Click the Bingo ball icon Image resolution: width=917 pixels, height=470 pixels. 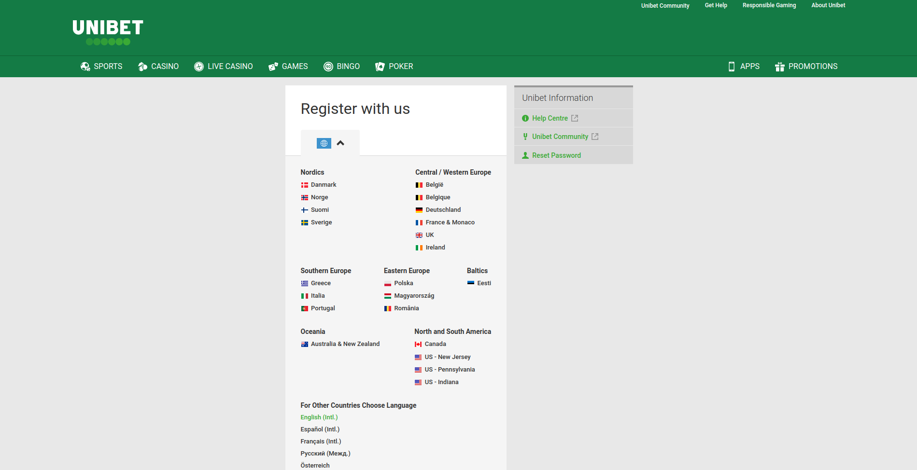(328, 67)
